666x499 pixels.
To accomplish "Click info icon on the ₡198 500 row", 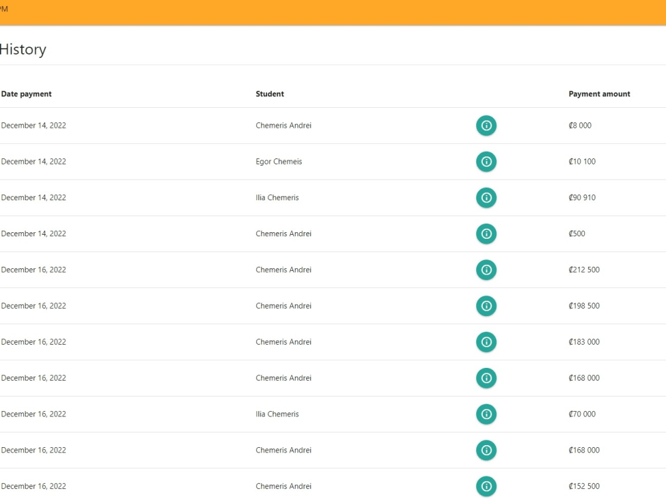I will point(486,306).
